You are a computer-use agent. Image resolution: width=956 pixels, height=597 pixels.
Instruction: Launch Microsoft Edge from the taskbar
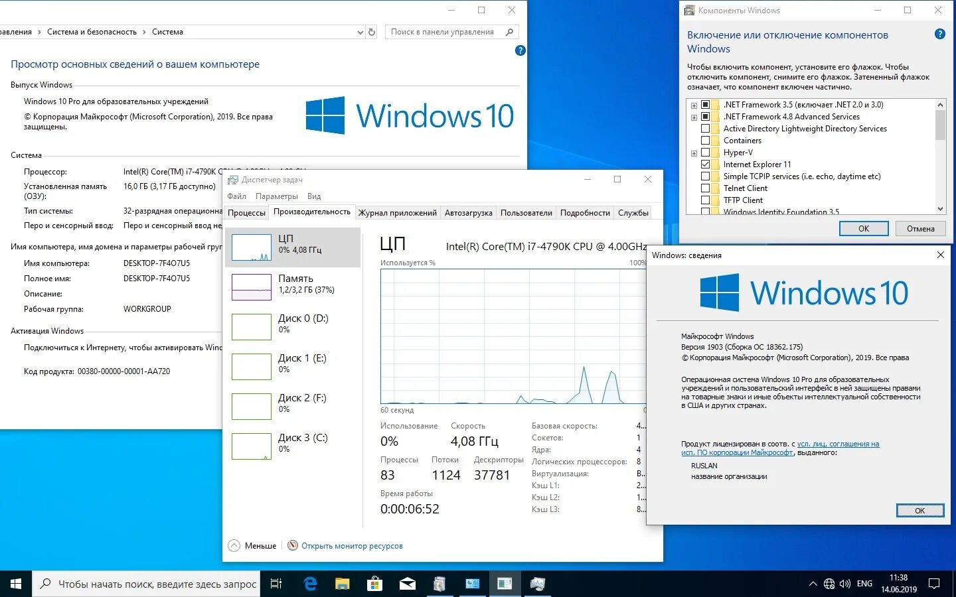310,584
